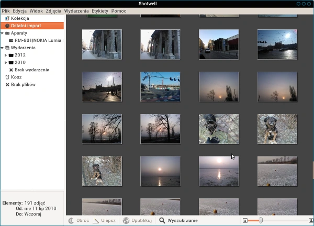The image size is (314, 226).
Task: Click the largest thumbnail size icon
Action: pos(311,221)
